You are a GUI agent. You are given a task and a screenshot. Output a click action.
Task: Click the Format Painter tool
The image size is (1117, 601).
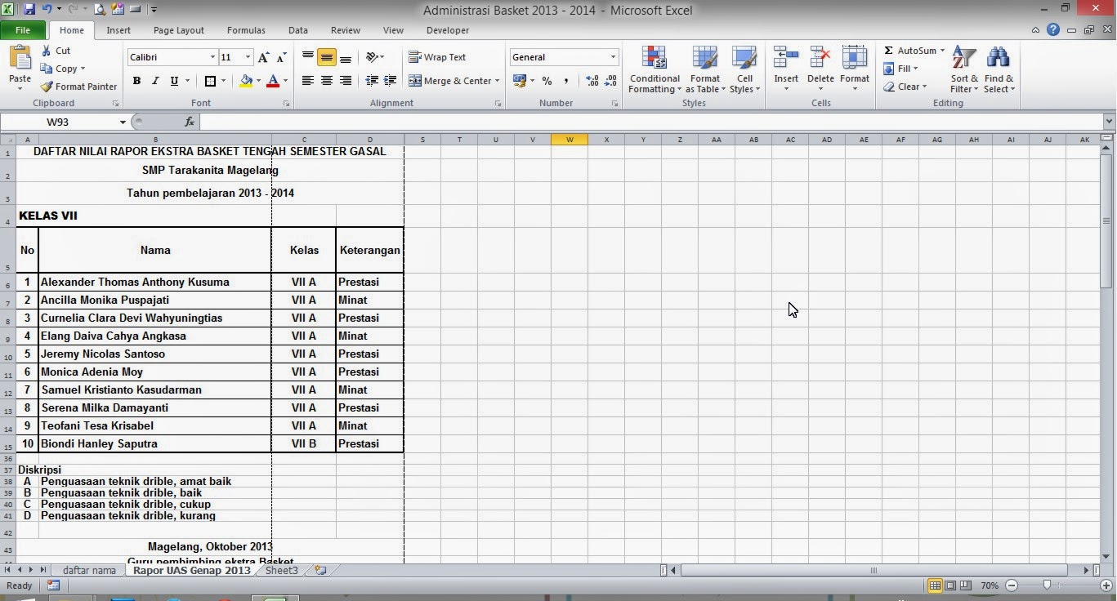point(78,86)
